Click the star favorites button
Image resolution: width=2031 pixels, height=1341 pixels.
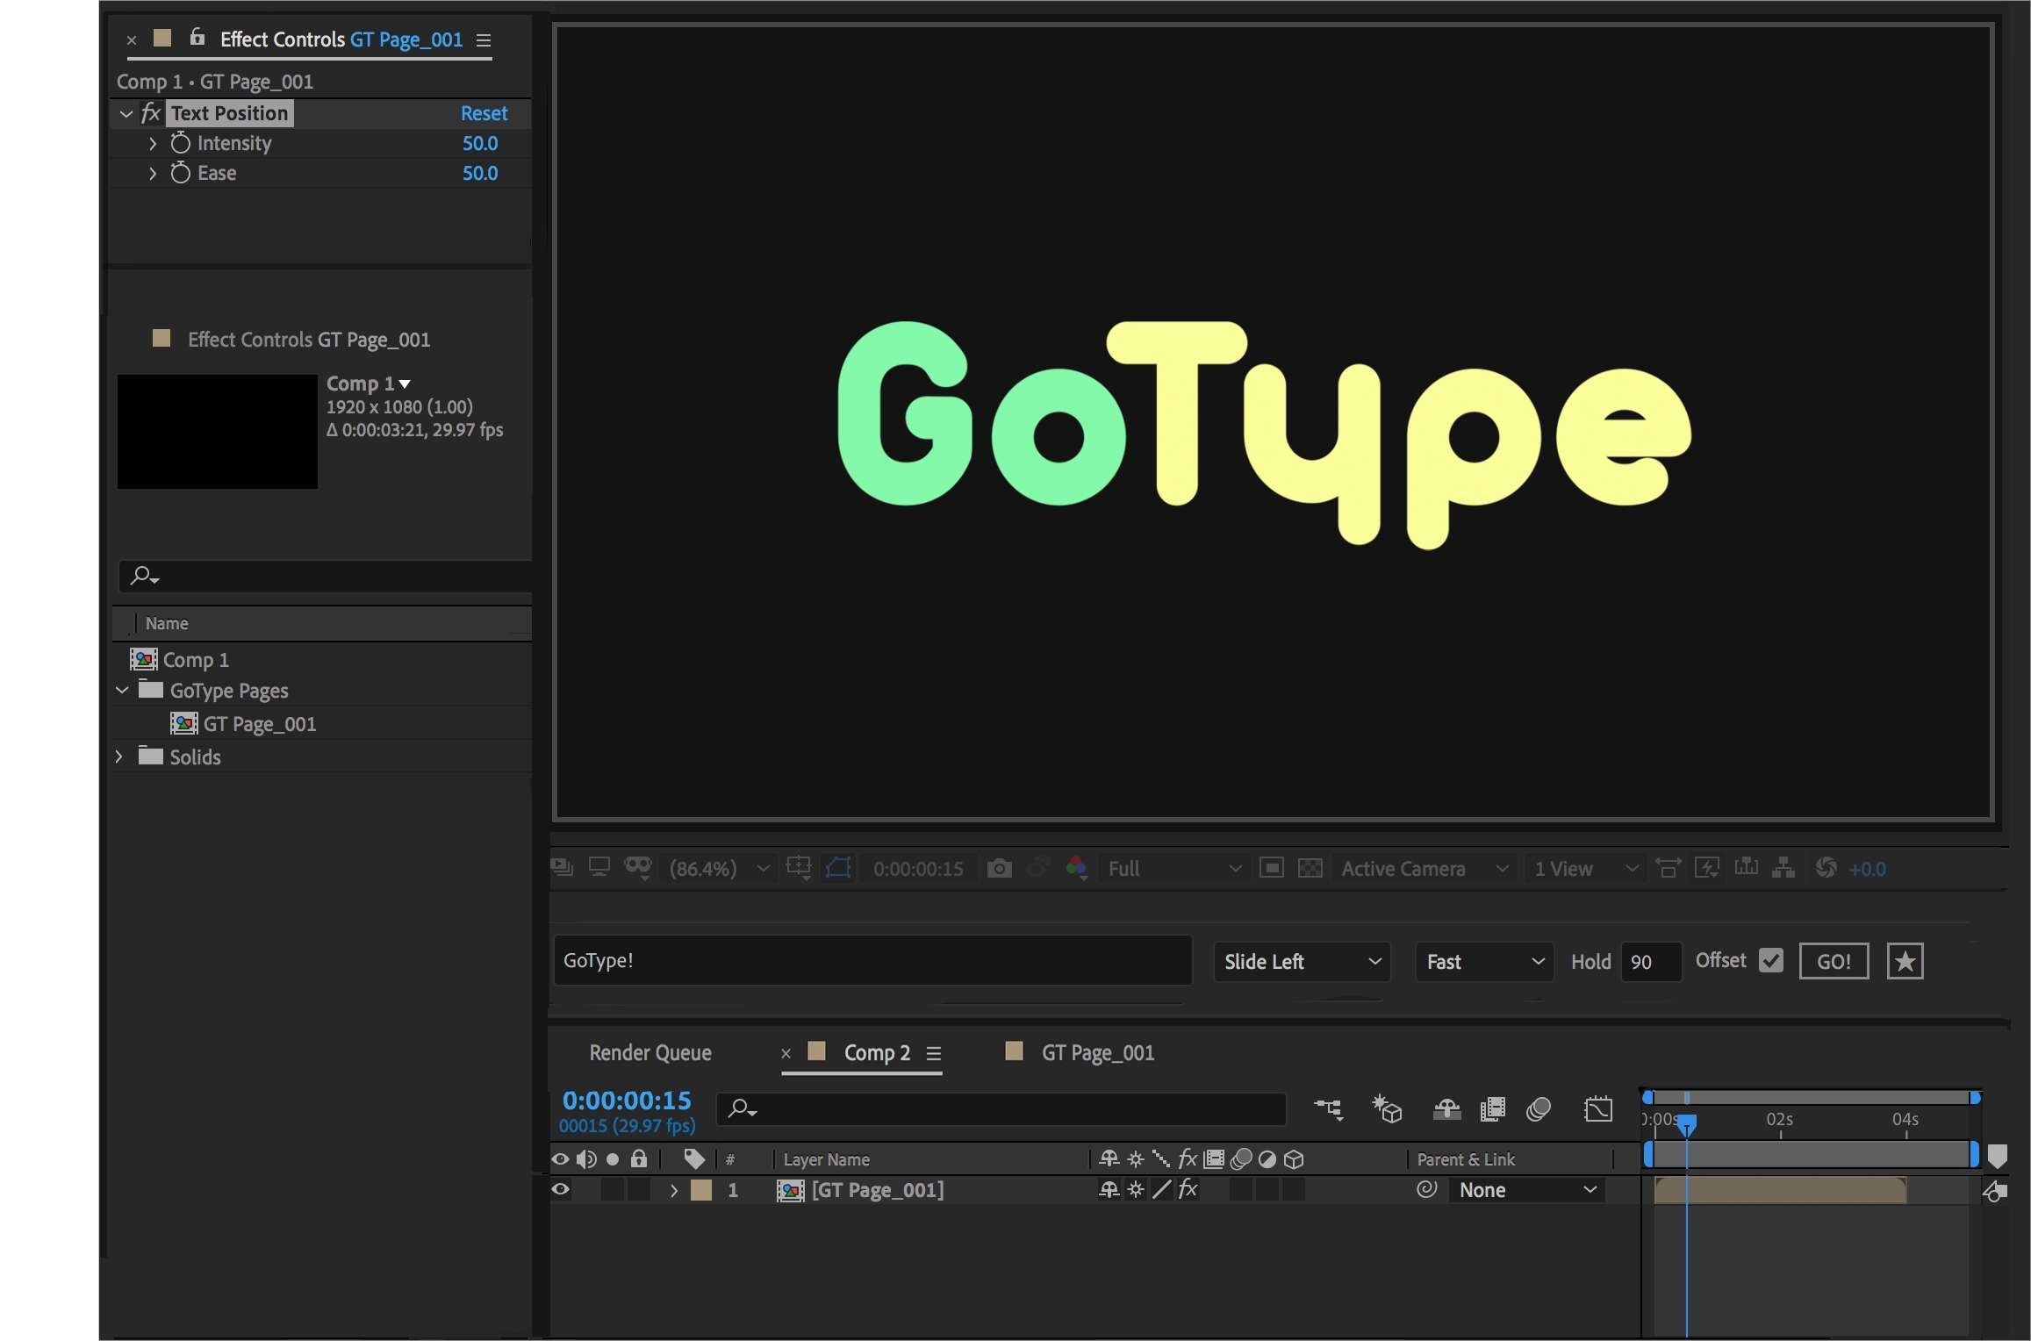coord(1905,961)
